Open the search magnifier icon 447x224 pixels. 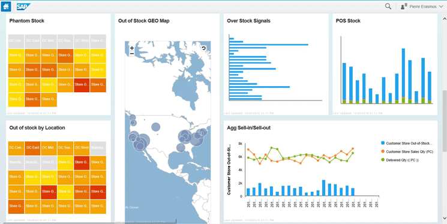pyautogui.click(x=388, y=6)
